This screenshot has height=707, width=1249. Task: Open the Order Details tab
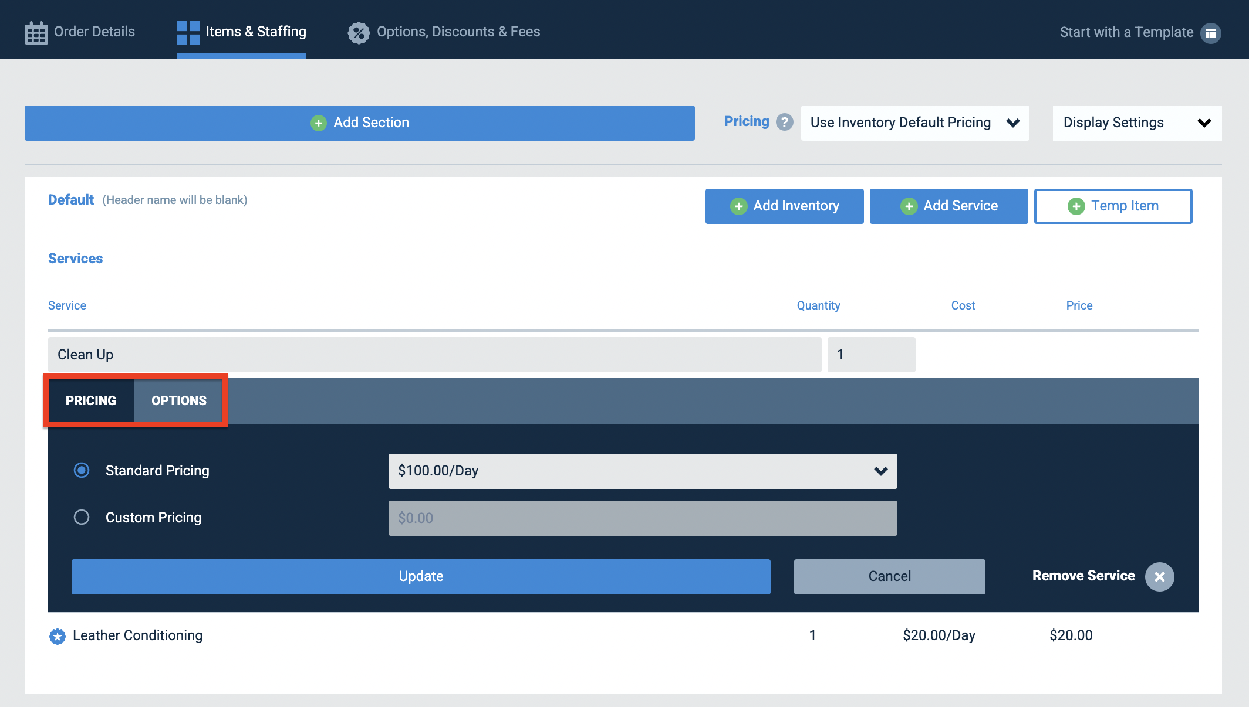point(80,32)
